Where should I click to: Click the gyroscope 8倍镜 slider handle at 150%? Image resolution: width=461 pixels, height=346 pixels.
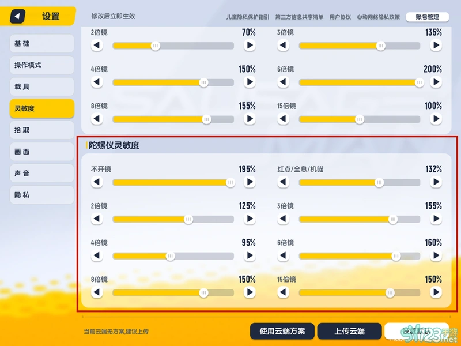[x=203, y=292]
